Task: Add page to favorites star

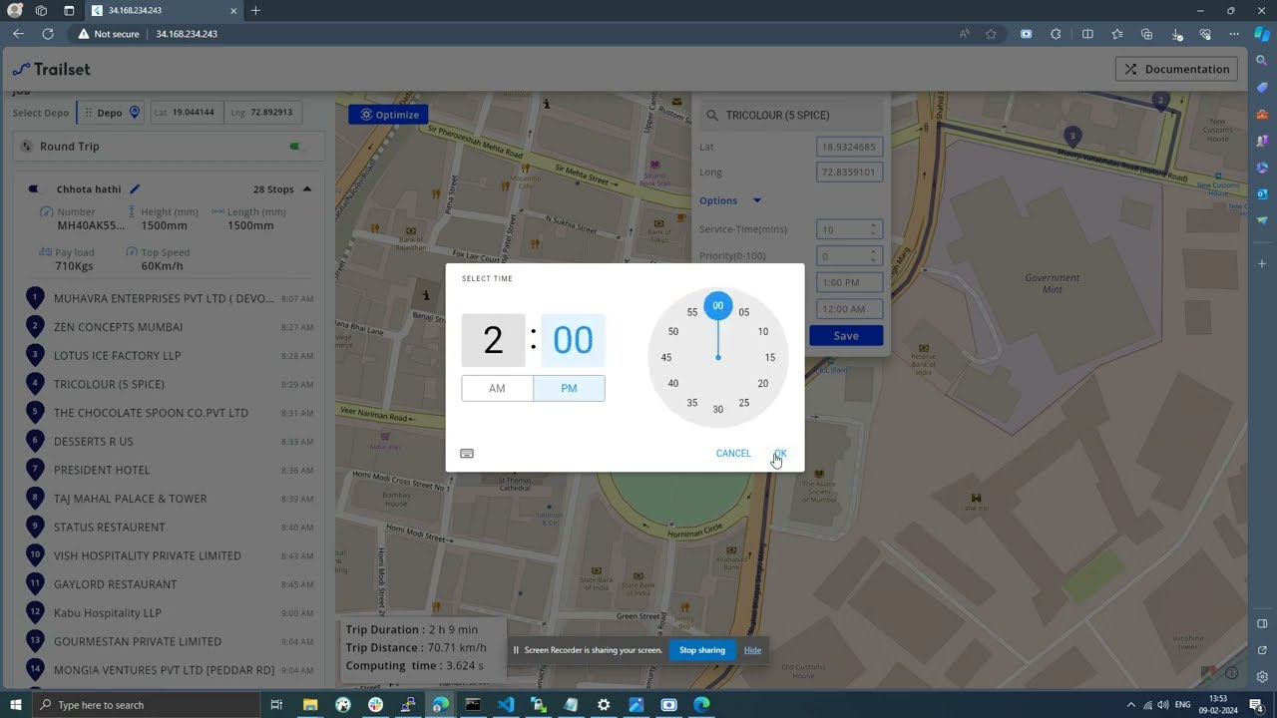Action: tap(991, 34)
